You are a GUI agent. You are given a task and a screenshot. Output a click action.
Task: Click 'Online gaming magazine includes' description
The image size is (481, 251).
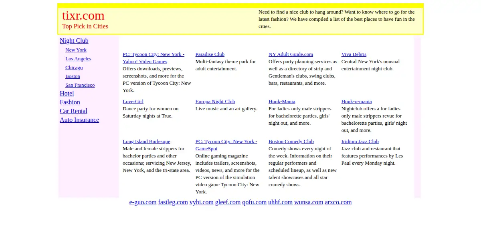[228, 174]
